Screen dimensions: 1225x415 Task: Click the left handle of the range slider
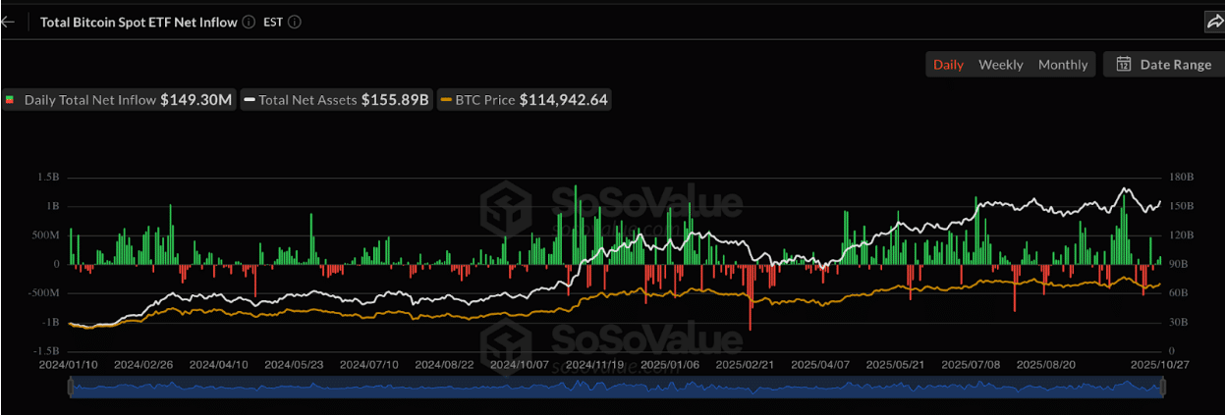70,389
